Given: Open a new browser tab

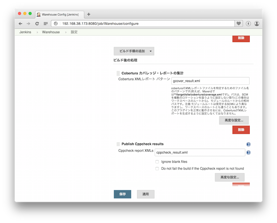Looking at the screenshot, I should coord(89,14).
